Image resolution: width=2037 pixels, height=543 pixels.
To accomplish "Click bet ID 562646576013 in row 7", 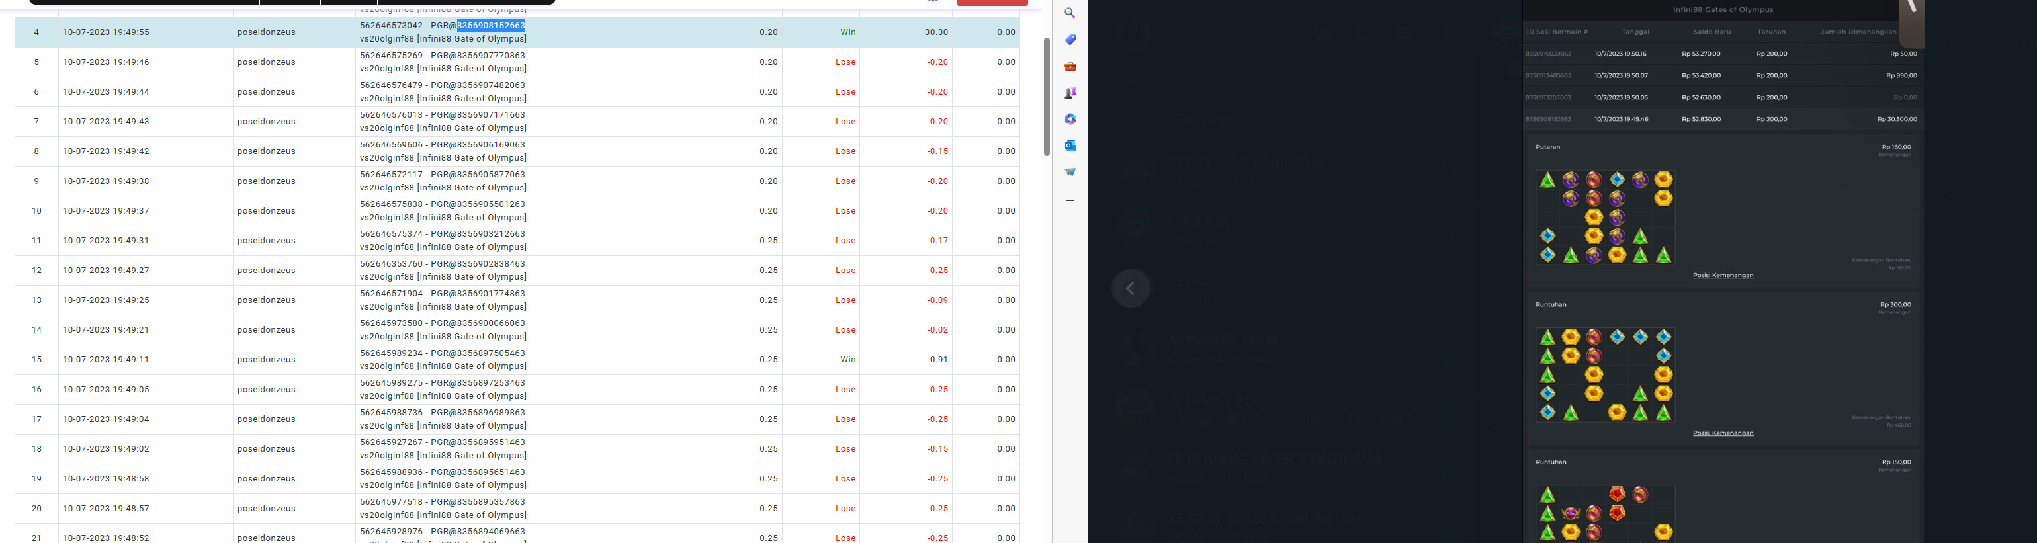I will 392,114.
